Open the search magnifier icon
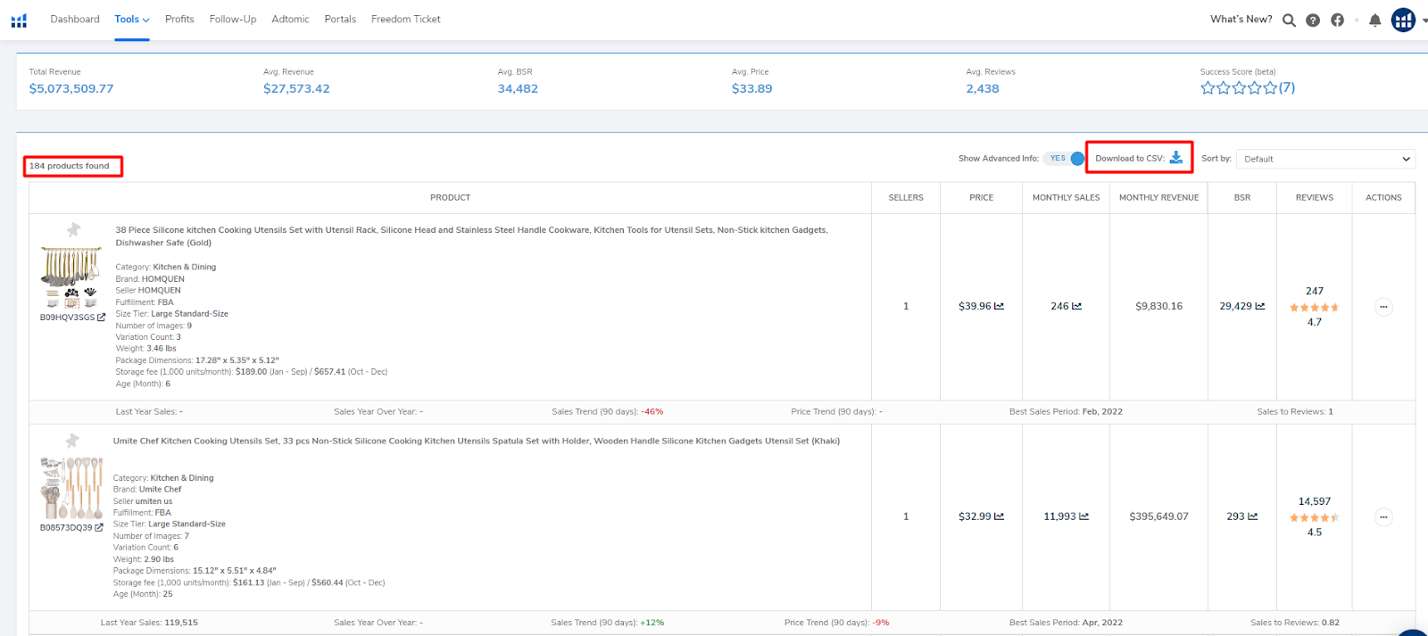 1289,21
